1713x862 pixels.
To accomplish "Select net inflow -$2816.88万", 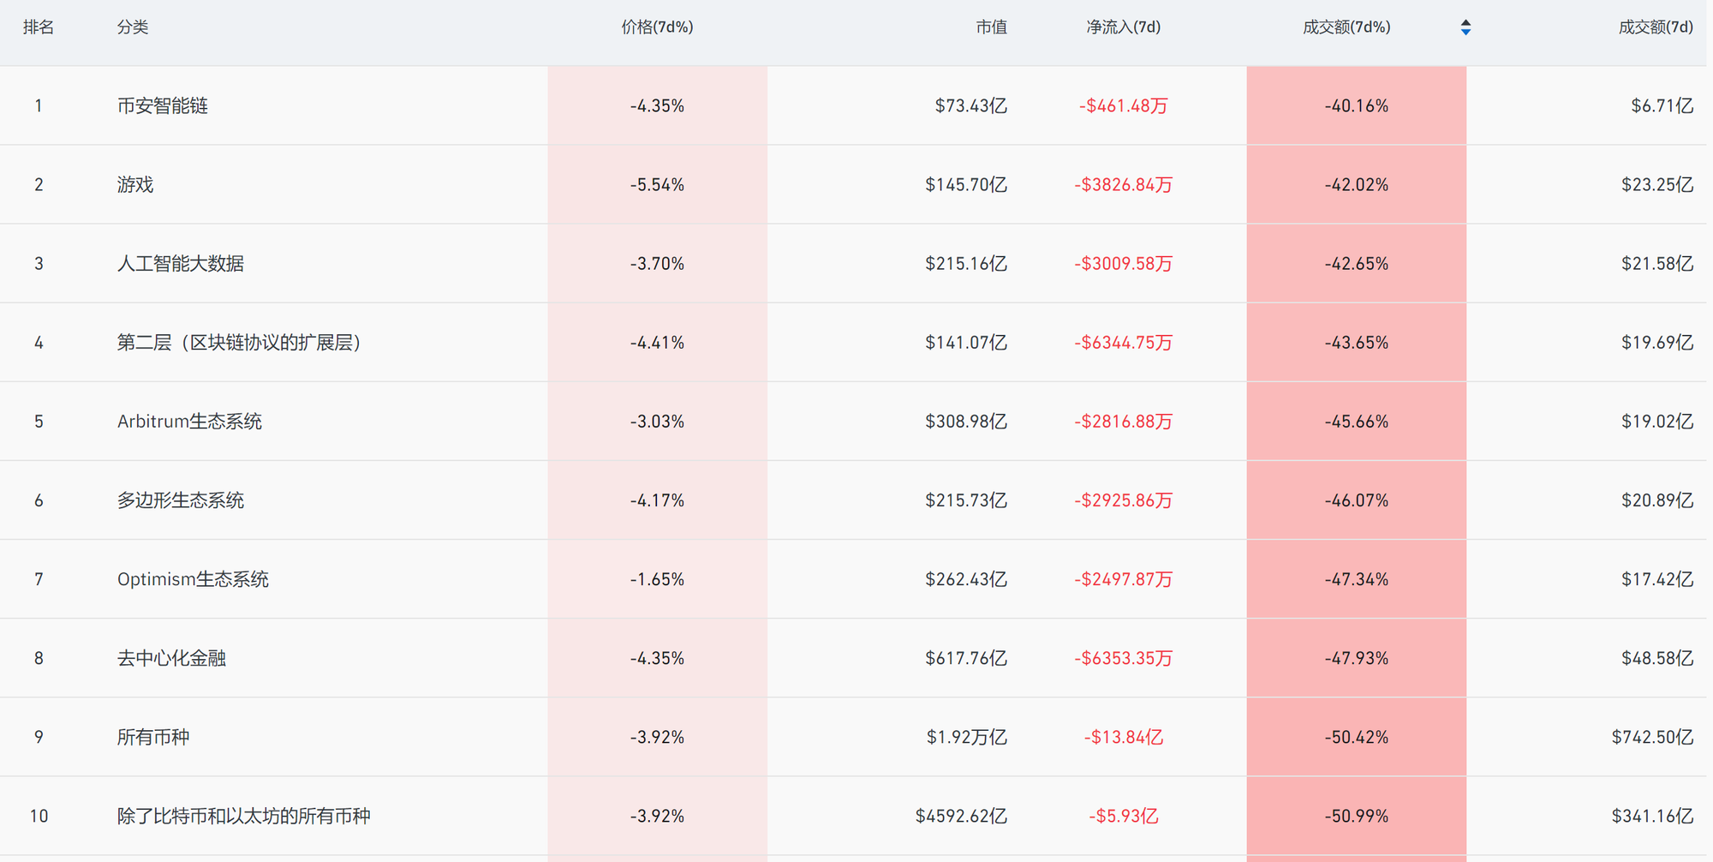I will click(x=1124, y=421).
